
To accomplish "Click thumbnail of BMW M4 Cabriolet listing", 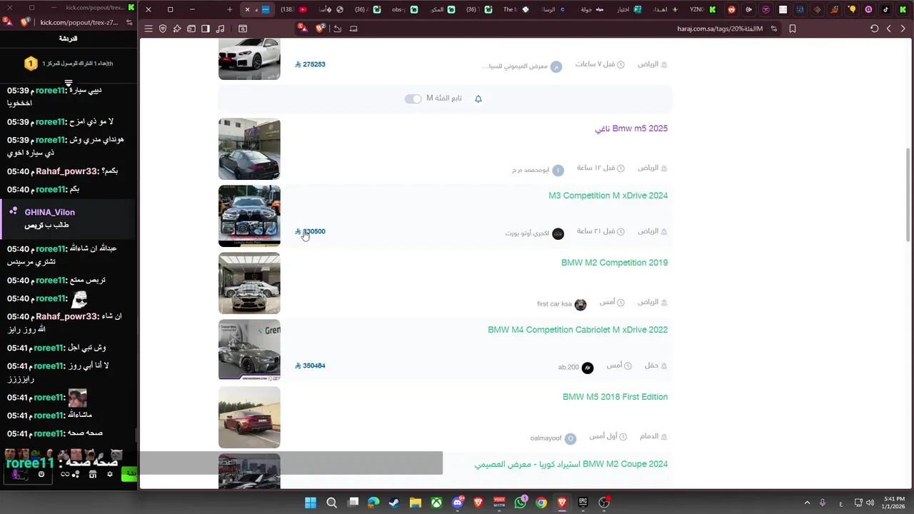I will click(249, 351).
